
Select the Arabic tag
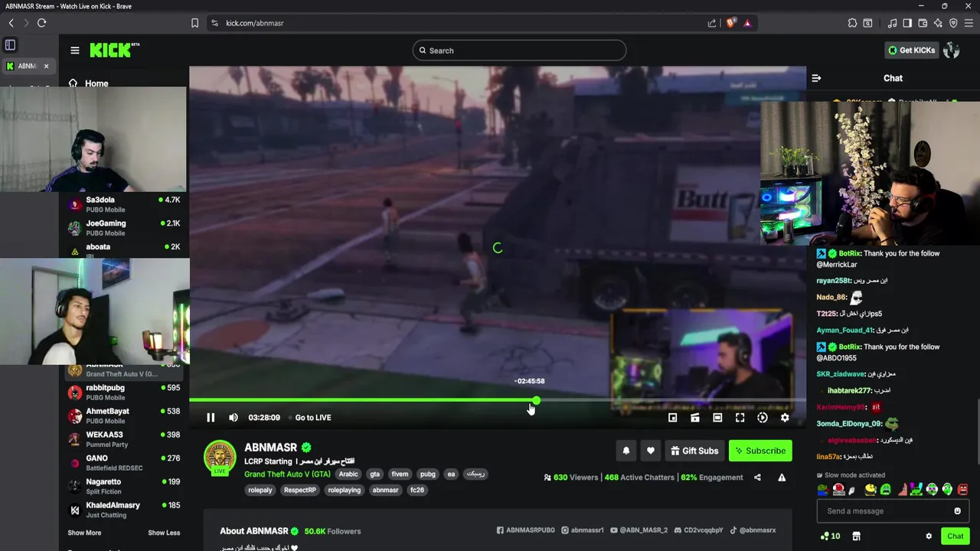click(x=348, y=474)
